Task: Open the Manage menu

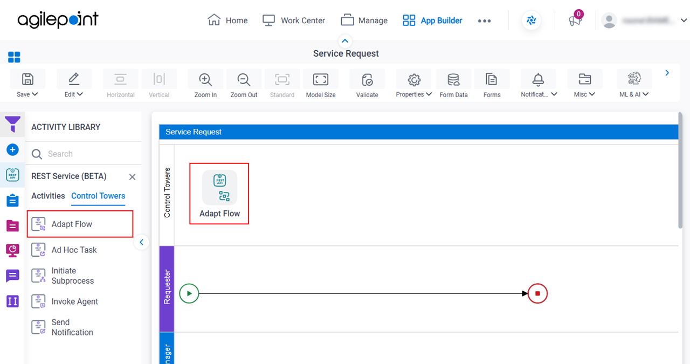Action: (x=364, y=20)
